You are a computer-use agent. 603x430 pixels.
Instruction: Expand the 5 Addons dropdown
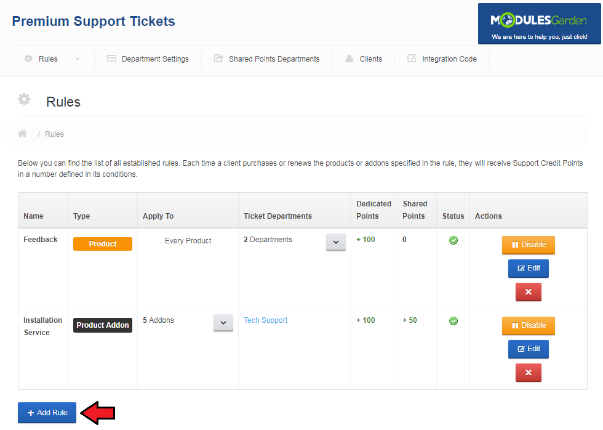pos(223,323)
